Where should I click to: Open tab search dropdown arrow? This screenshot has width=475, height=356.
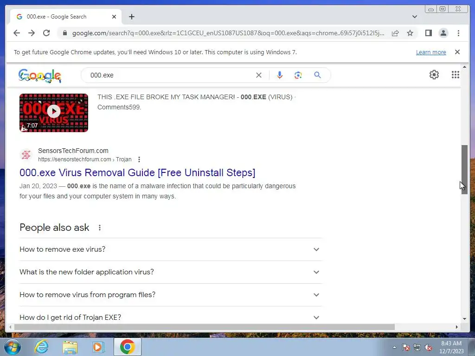(x=415, y=17)
